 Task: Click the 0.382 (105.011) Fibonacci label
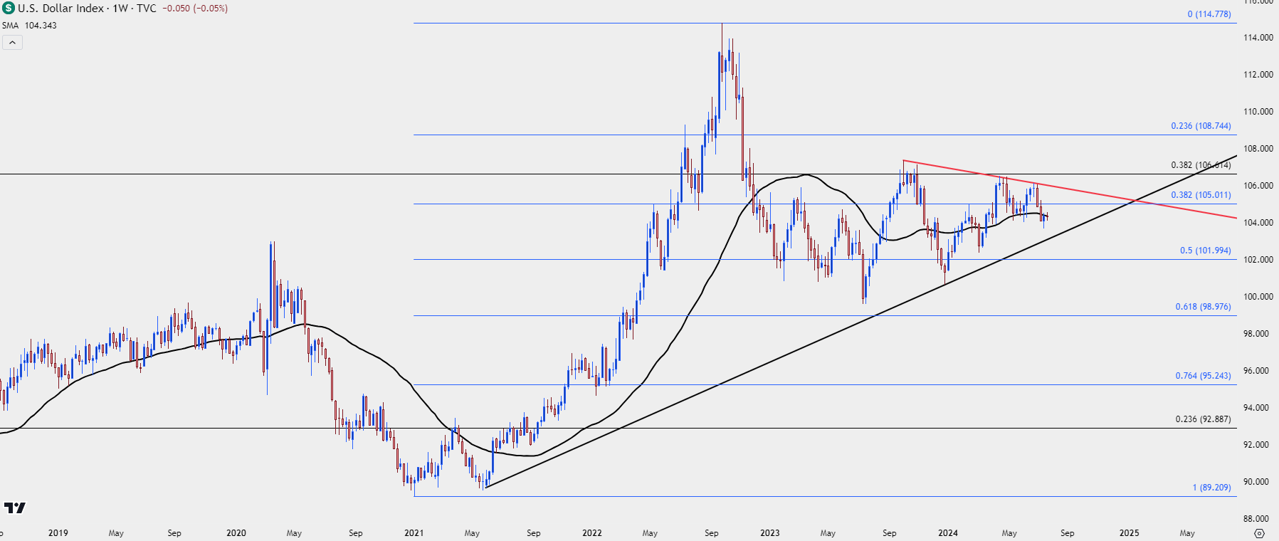click(1201, 195)
